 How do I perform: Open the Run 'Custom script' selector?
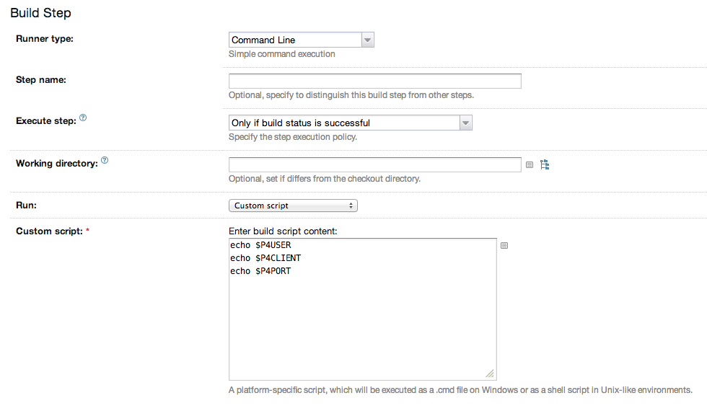click(293, 205)
